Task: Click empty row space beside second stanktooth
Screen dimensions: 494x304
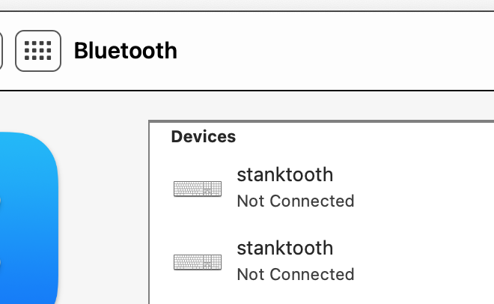Action: [425, 261]
